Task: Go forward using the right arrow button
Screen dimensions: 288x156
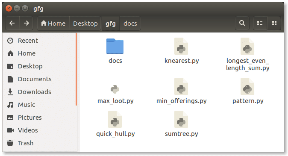Action: click(26, 23)
